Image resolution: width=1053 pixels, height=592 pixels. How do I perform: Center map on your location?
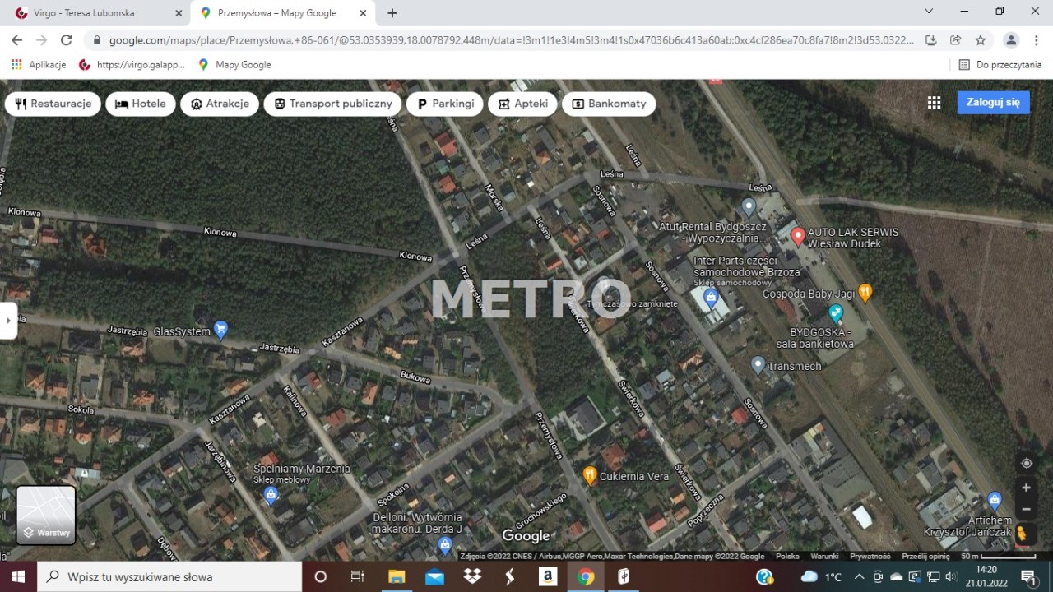click(1026, 463)
